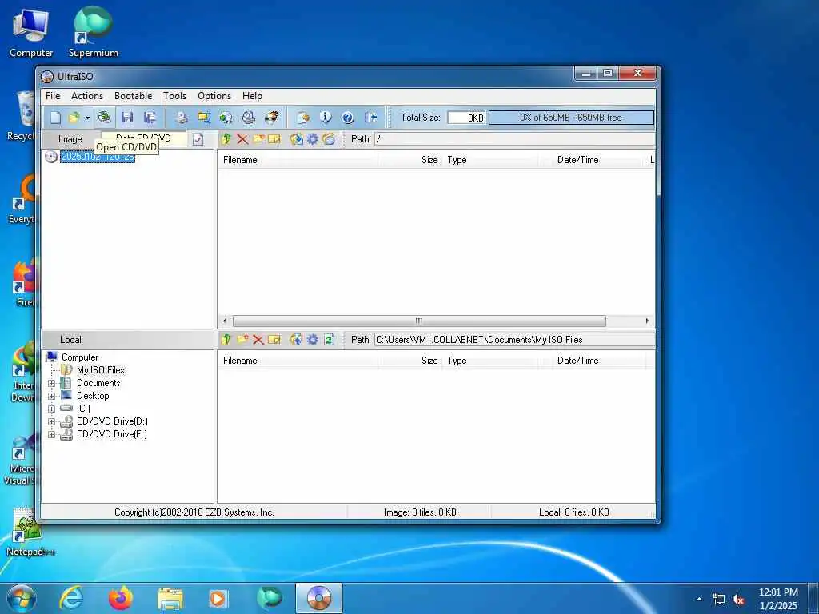This screenshot has width=819, height=614.
Task: Click the Windows Start button
Action: 22,598
